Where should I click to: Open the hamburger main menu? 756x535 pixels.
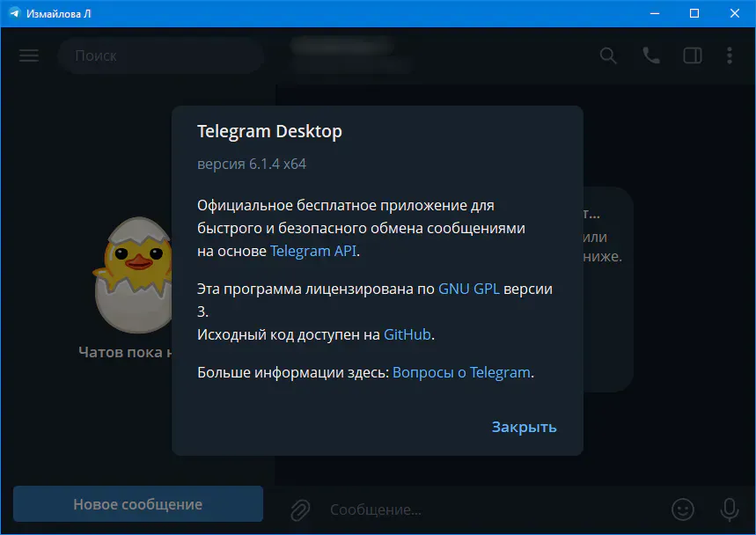tap(29, 55)
